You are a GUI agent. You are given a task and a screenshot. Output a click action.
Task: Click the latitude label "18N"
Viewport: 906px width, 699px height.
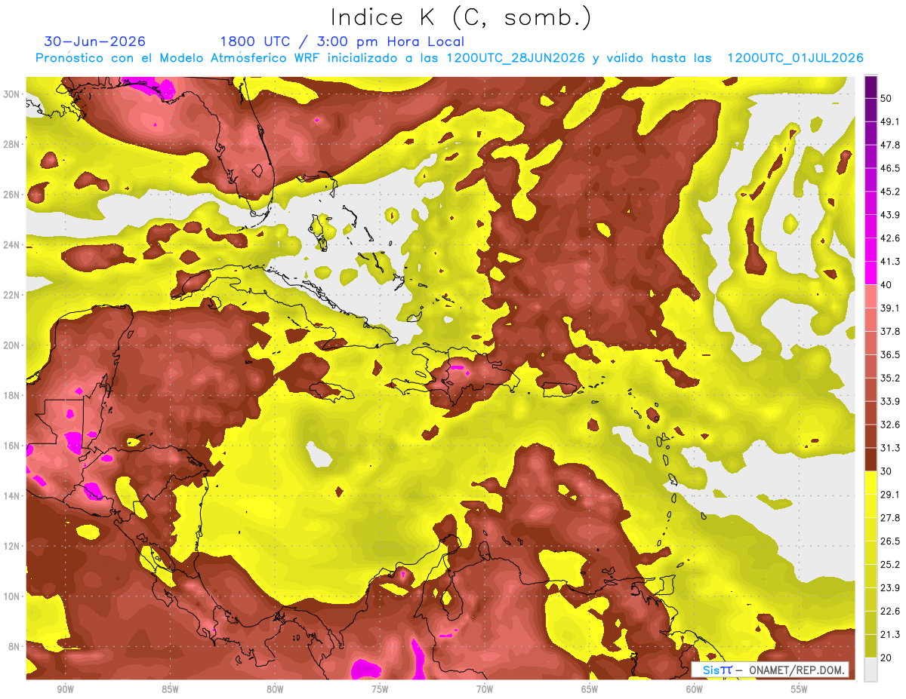click(x=11, y=396)
